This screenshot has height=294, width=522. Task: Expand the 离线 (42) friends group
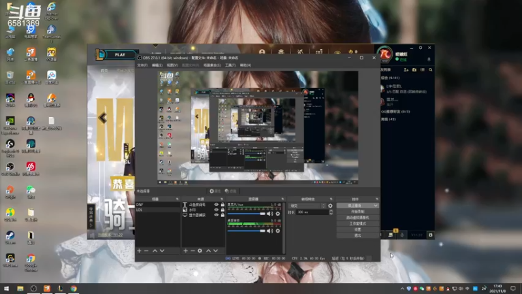pos(388,119)
